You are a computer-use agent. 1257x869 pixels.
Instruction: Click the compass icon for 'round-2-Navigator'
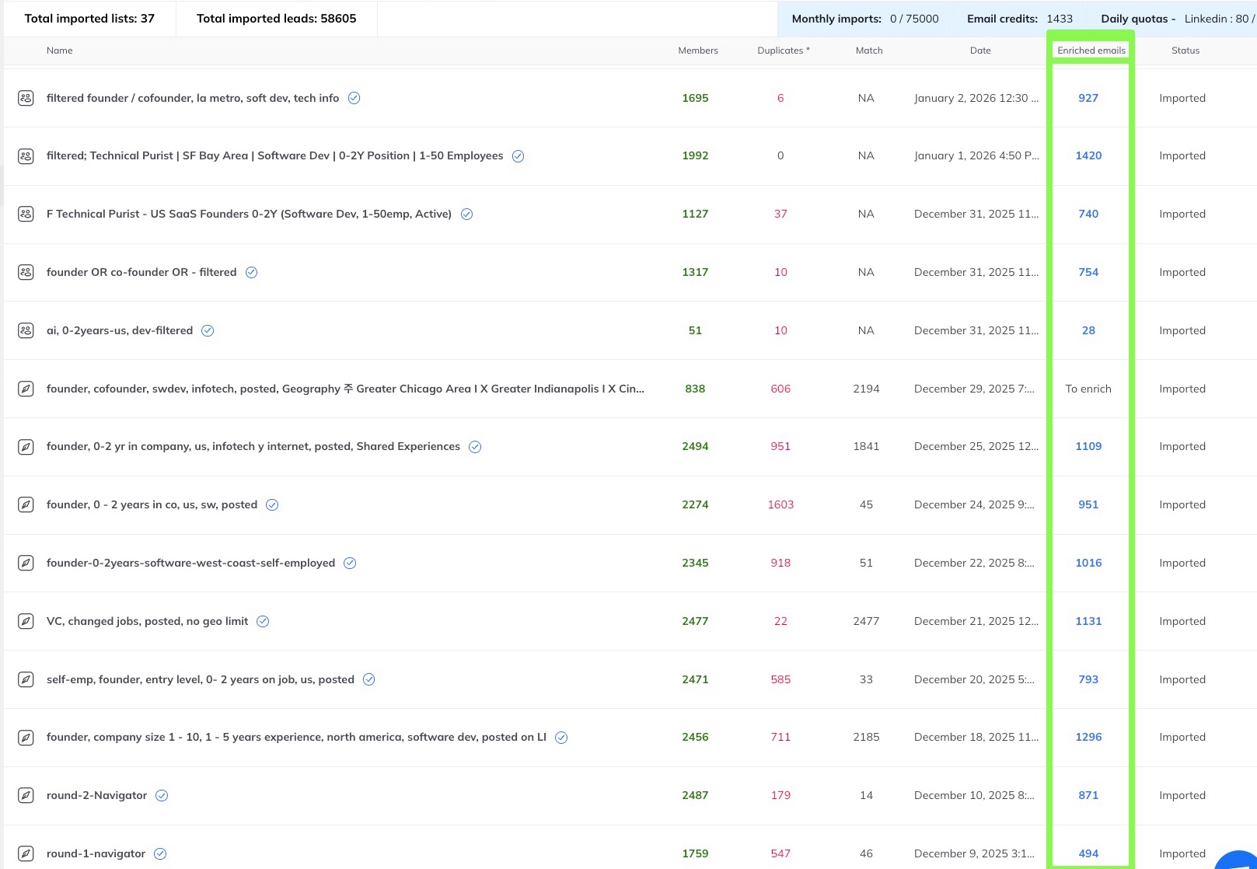[26, 795]
